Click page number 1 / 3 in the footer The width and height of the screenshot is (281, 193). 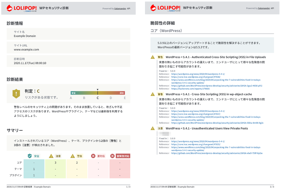pos(128,187)
